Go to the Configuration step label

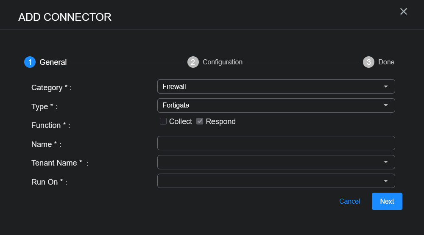(x=223, y=62)
